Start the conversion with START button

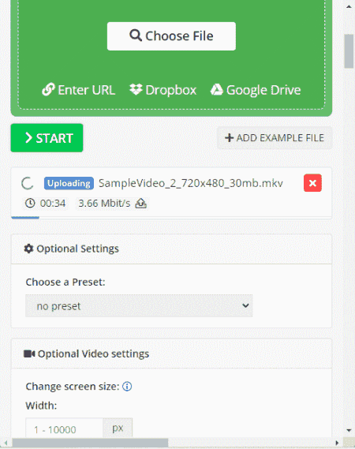47,138
